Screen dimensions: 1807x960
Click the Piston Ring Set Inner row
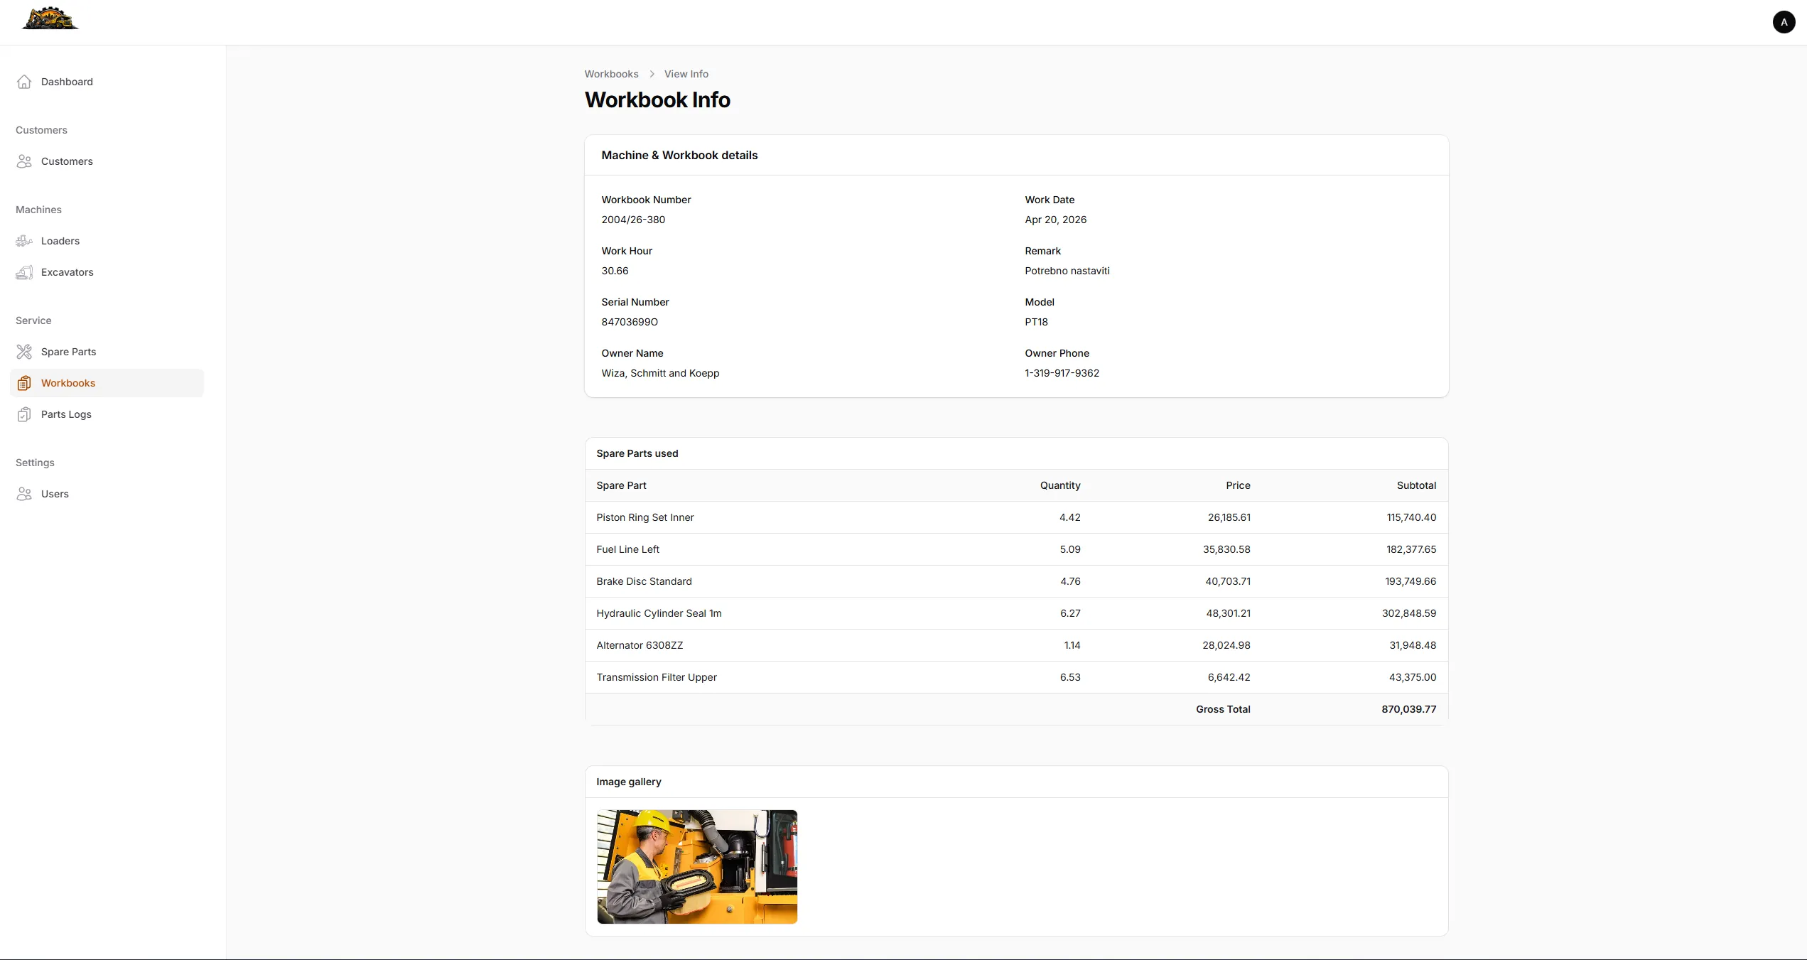coord(1016,517)
